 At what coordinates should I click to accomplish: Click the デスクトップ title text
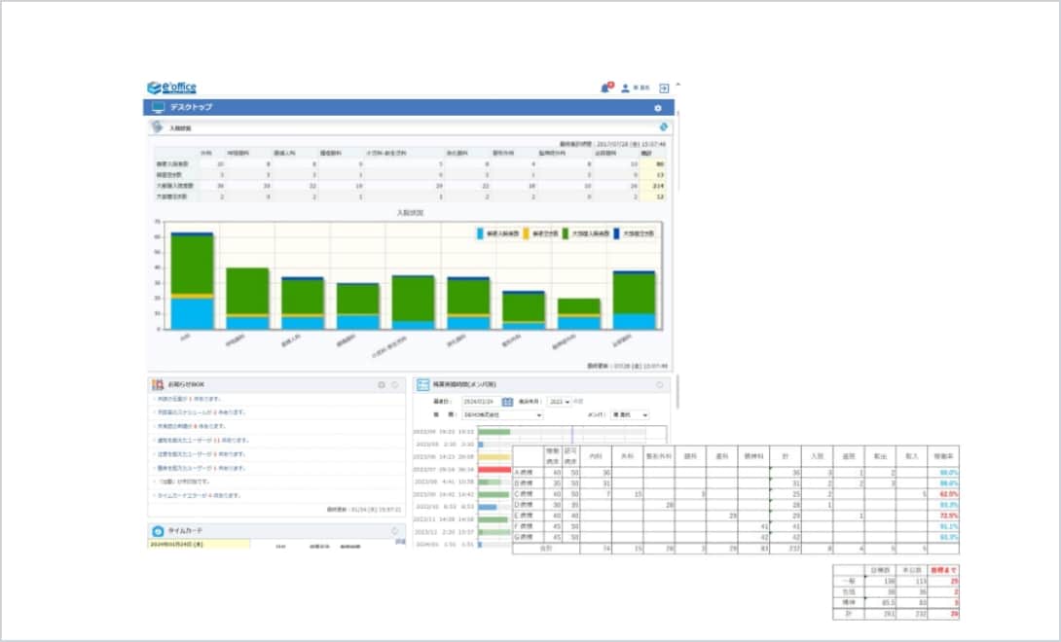pos(191,108)
